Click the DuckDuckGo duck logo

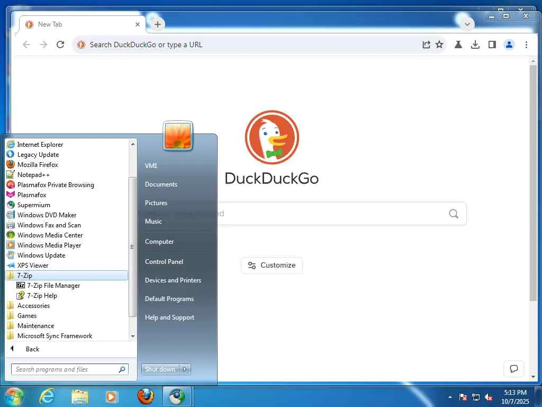point(272,137)
